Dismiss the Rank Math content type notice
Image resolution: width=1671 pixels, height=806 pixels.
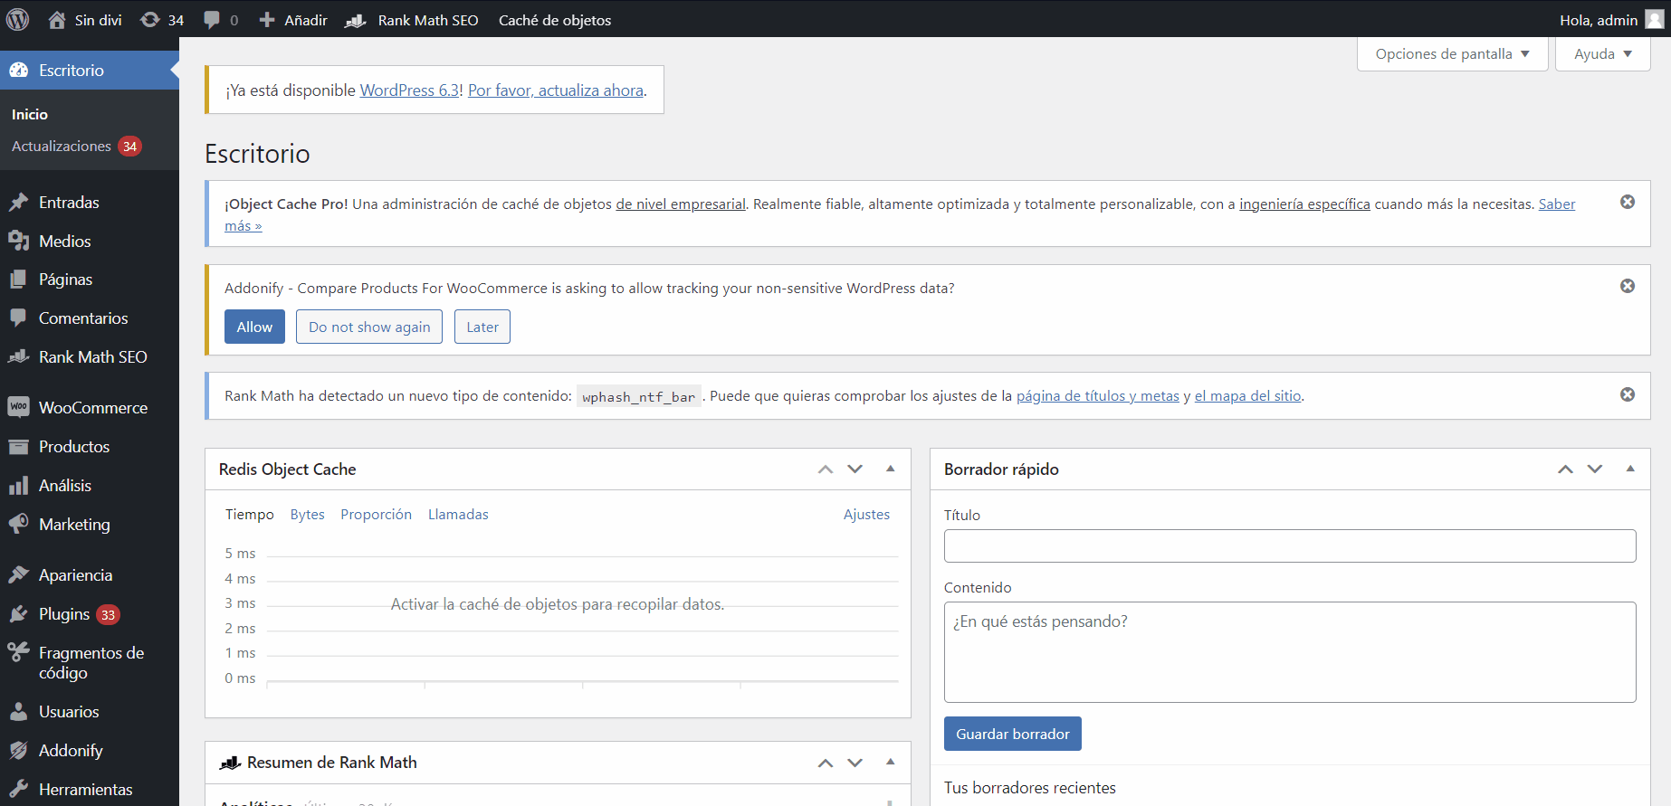pos(1627,394)
